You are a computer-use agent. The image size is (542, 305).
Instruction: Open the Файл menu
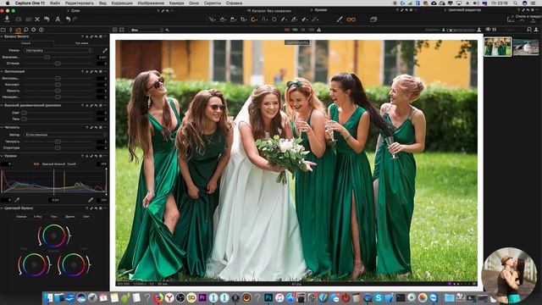[x=54, y=3]
